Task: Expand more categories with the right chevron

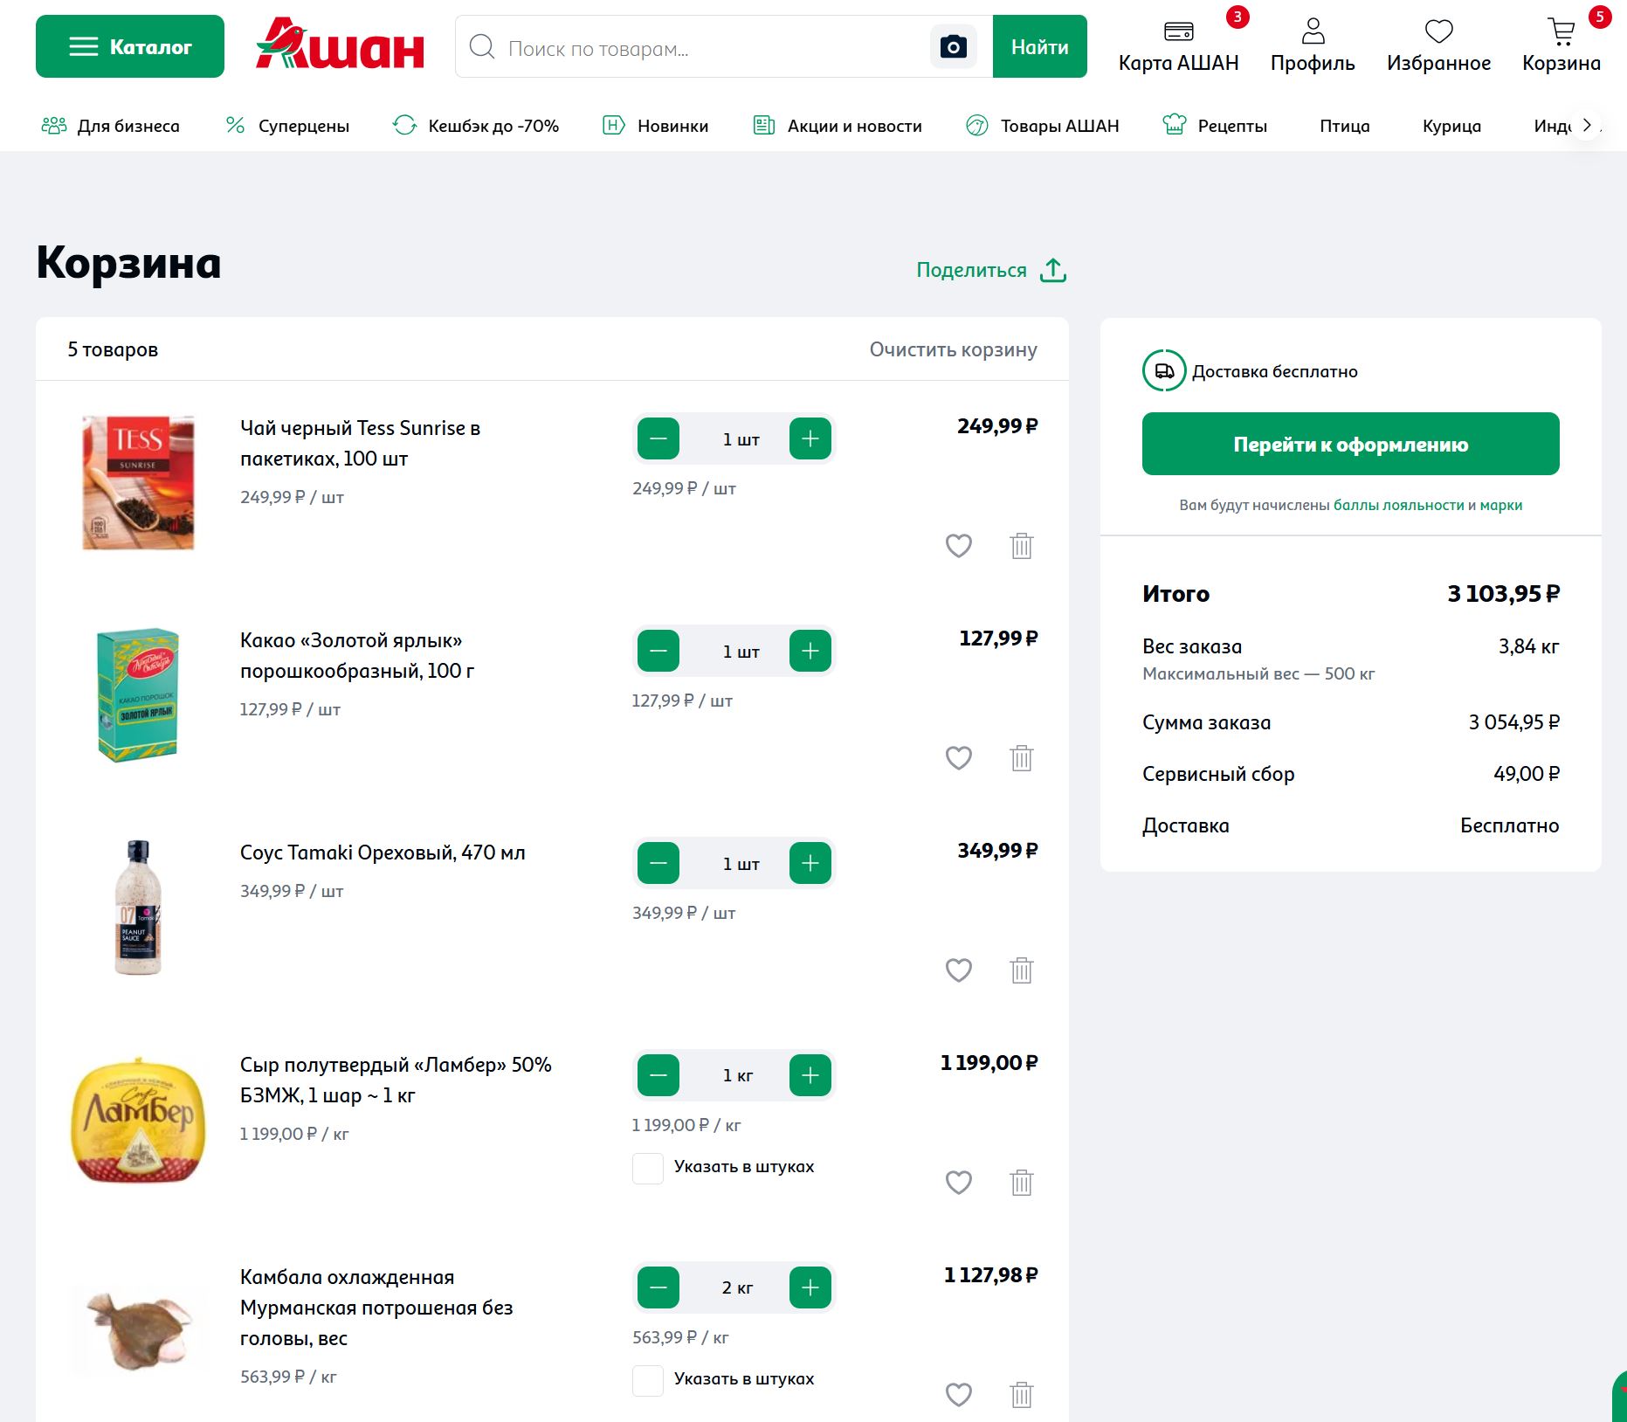Action: point(1587,125)
